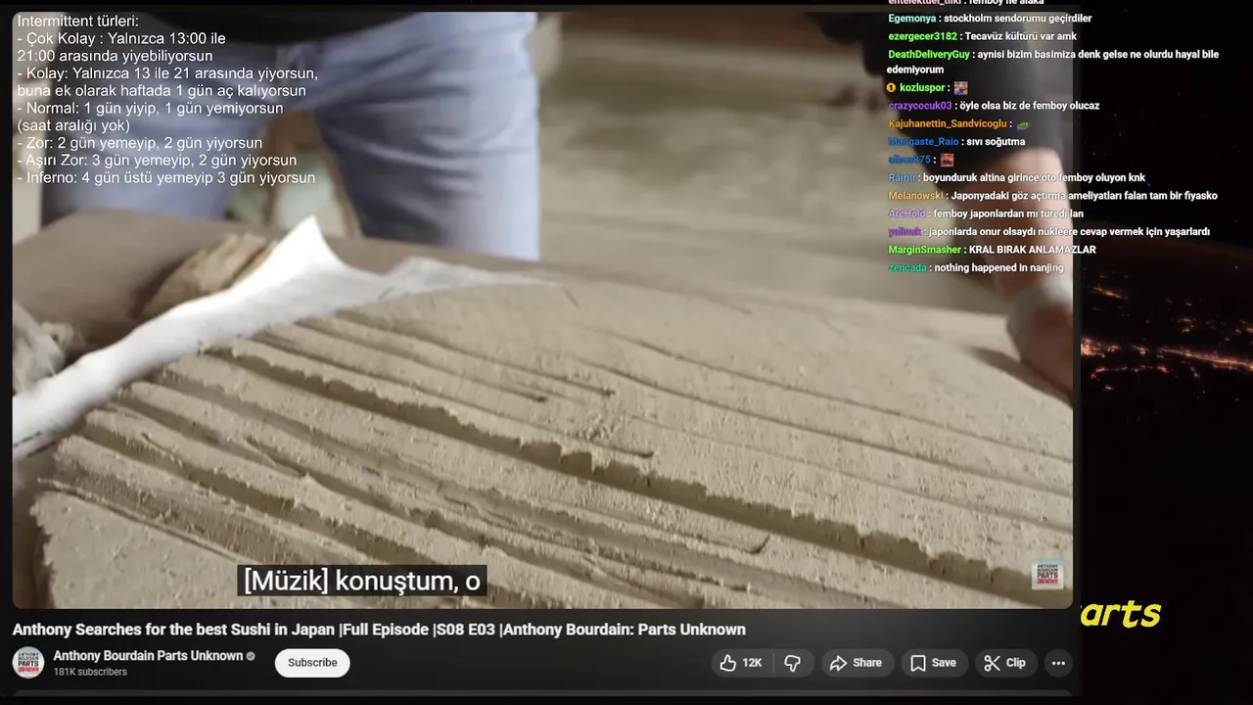
Task: Open Anthony Bourdain Parts Unknown channel link
Action: [148, 656]
